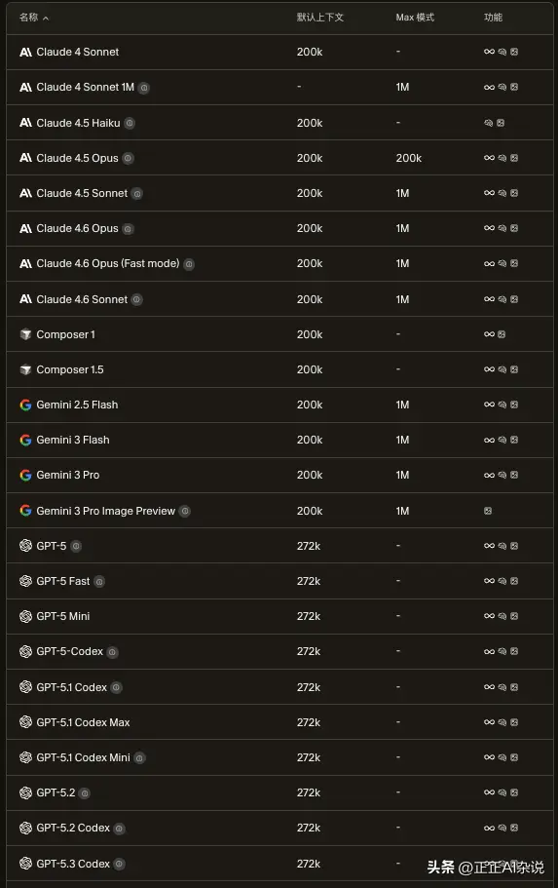
Task: Click the info icon beside Claude 4 Sonnet 1M
Action: (144, 88)
